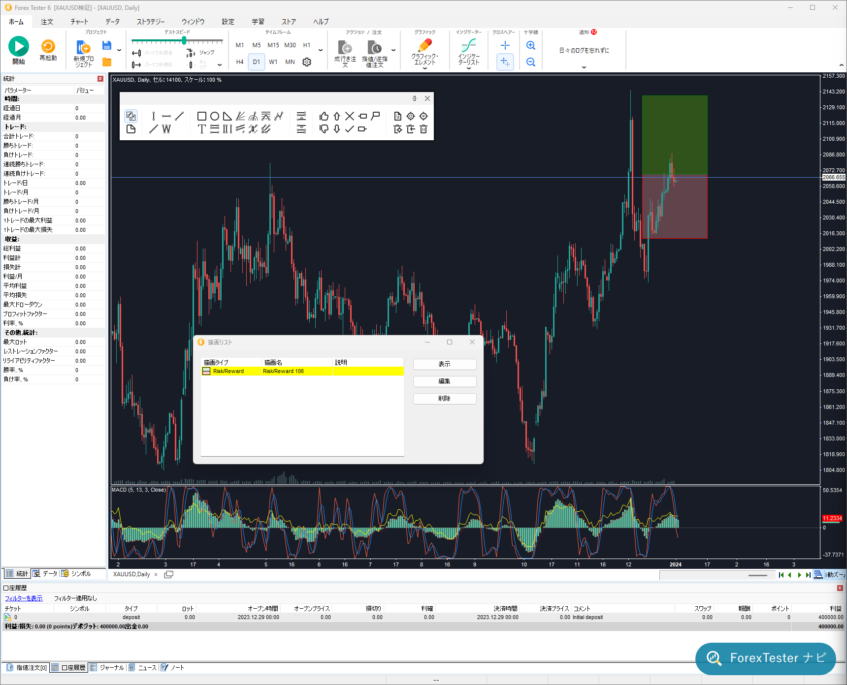Close the 統計 statistics panel
Screen dimensions: 847x685
pos(100,79)
